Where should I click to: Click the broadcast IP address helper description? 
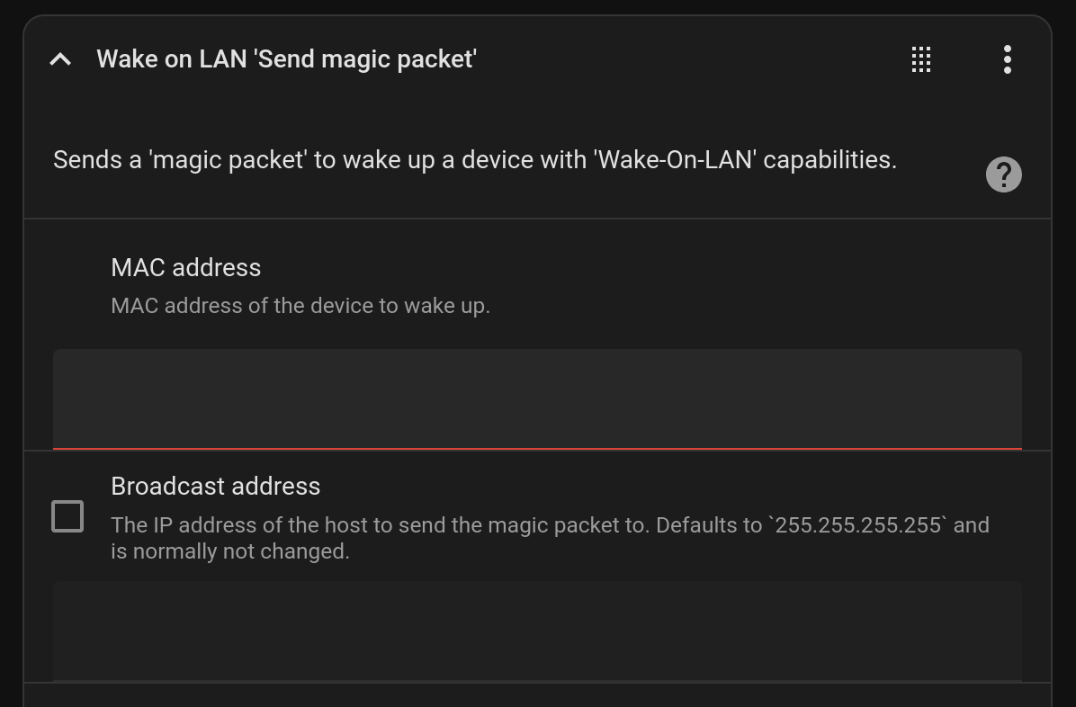(x=551, y=538)
